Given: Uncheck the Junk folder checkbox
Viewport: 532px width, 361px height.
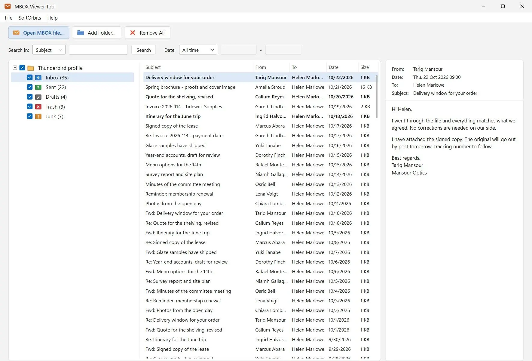Looking at the screenshot, I should coord(30,116).
